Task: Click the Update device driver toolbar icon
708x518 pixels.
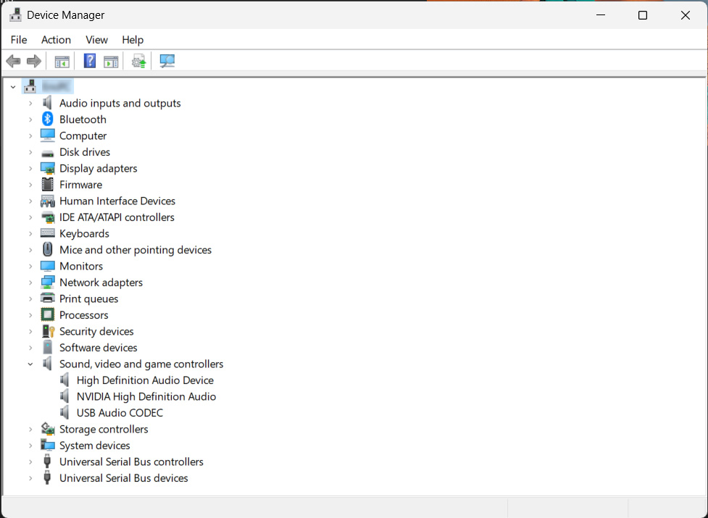Action: coord(139,62)
